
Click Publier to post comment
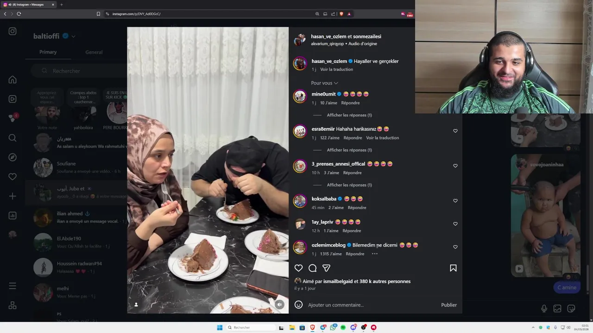[449, 305]
